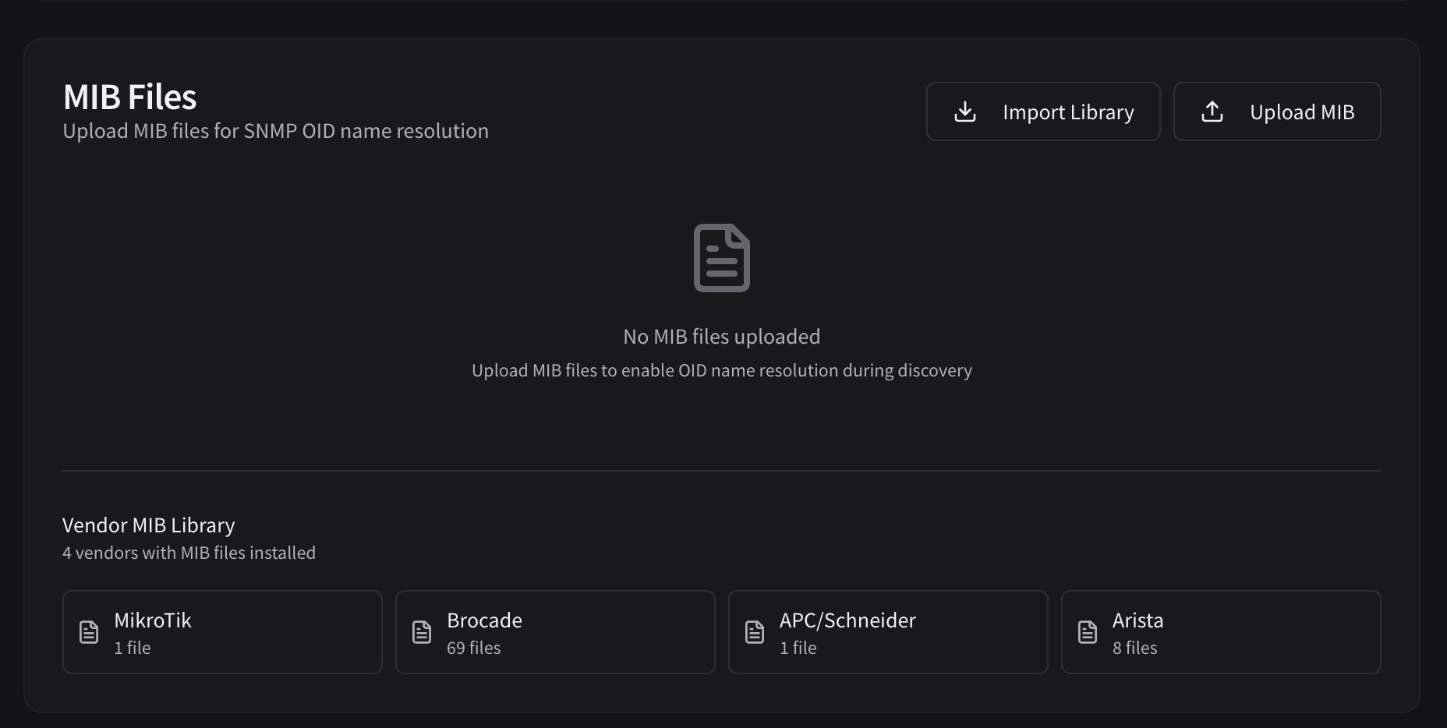Click the Vendor MIB Library heading
This screenshot has width=1447, height=728.
(148, 525)
